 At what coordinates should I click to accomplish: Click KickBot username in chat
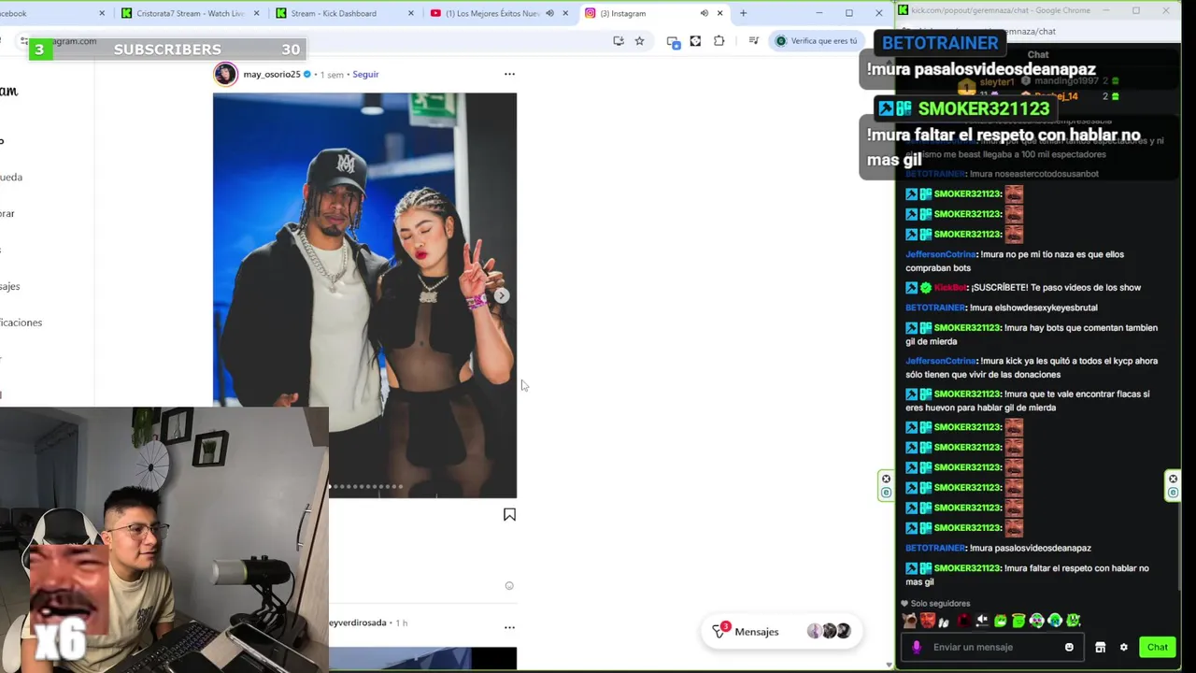pos(950,288)
